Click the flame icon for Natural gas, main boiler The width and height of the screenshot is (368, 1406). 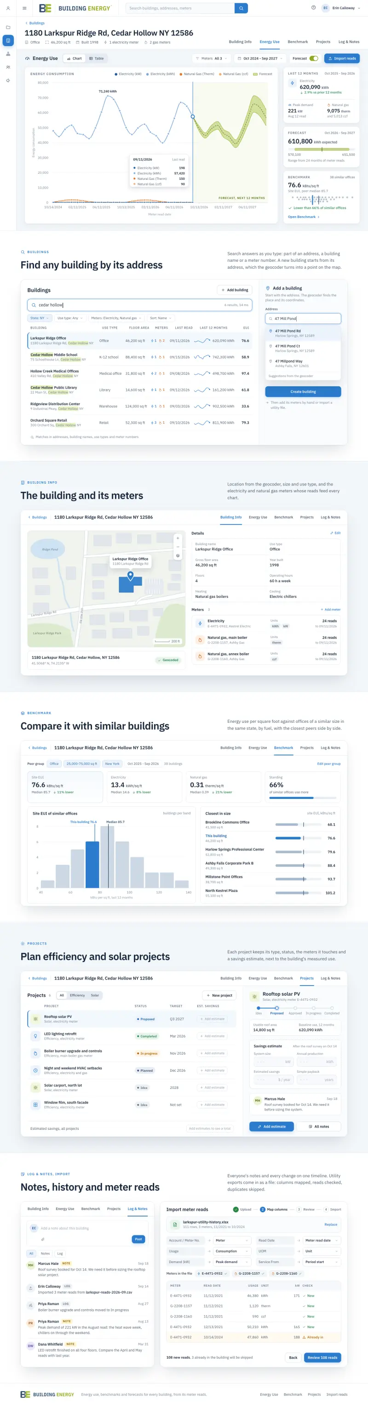[200, 640]
